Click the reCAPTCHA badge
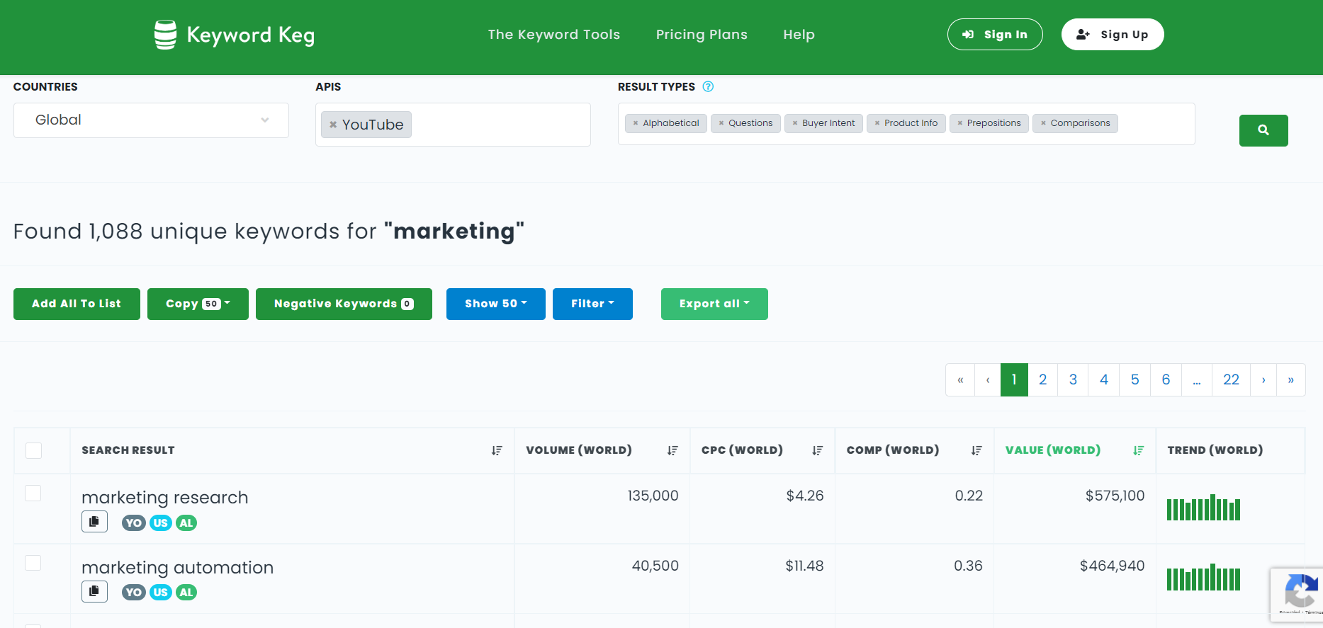This screenshot has width=1323, height=628. 1297,595
